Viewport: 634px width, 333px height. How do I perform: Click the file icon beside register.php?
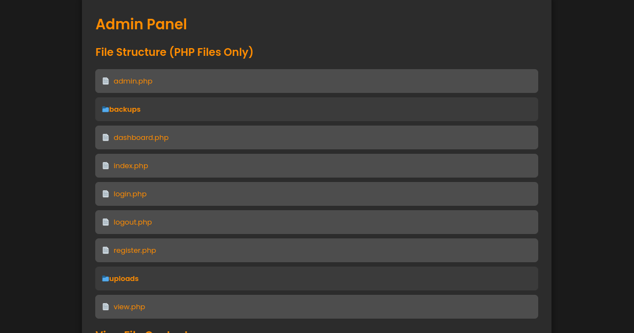coord(106,251)
